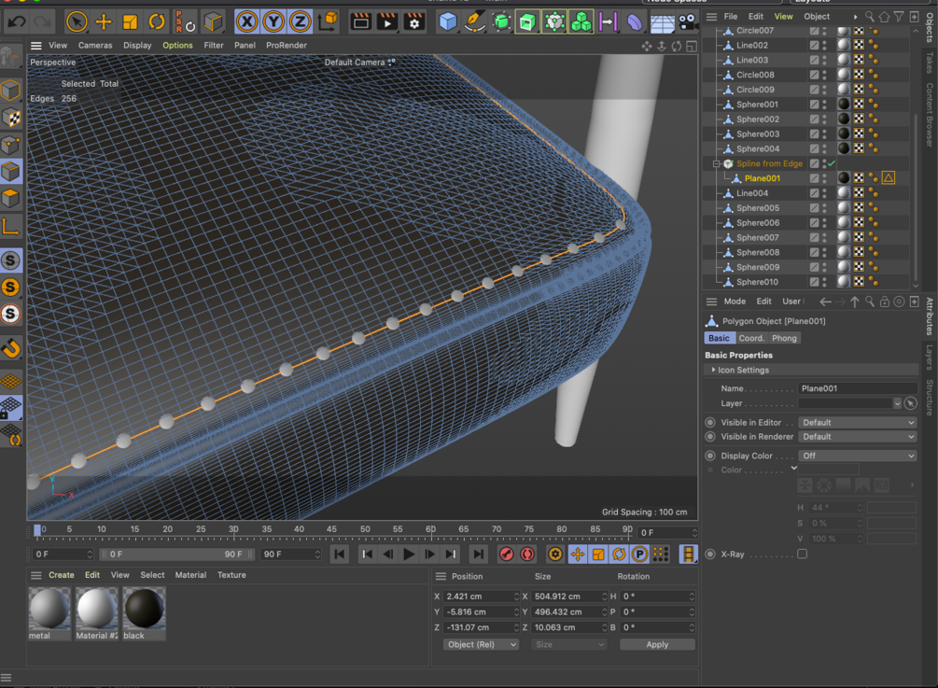Select the Rotate tool in top toolbar
The image size is (938, 688).
(157, 21)
